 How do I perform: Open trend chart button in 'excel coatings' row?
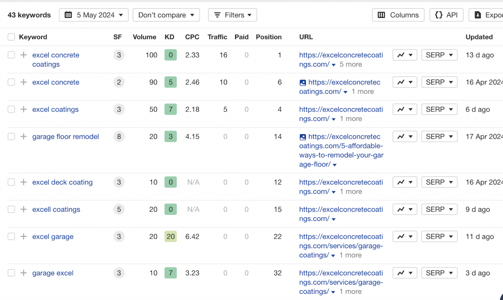pyautogui.click(x=404, y=109)
